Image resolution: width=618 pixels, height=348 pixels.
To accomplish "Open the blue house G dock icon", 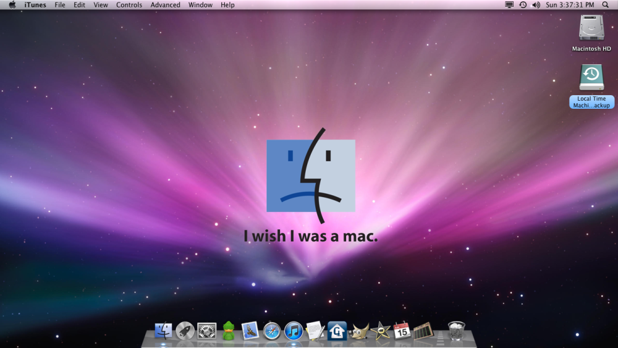I will (337, 331).
